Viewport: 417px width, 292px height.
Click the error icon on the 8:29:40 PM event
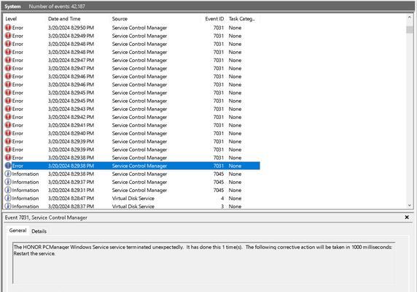[8, 133]
